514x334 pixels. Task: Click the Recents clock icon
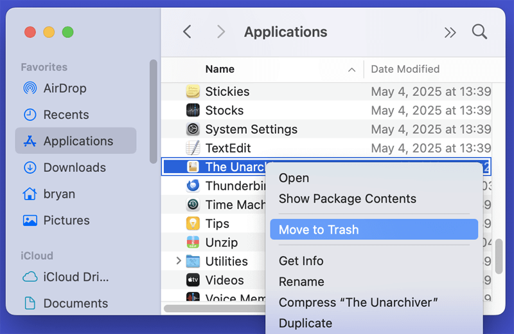pos(30,115)
